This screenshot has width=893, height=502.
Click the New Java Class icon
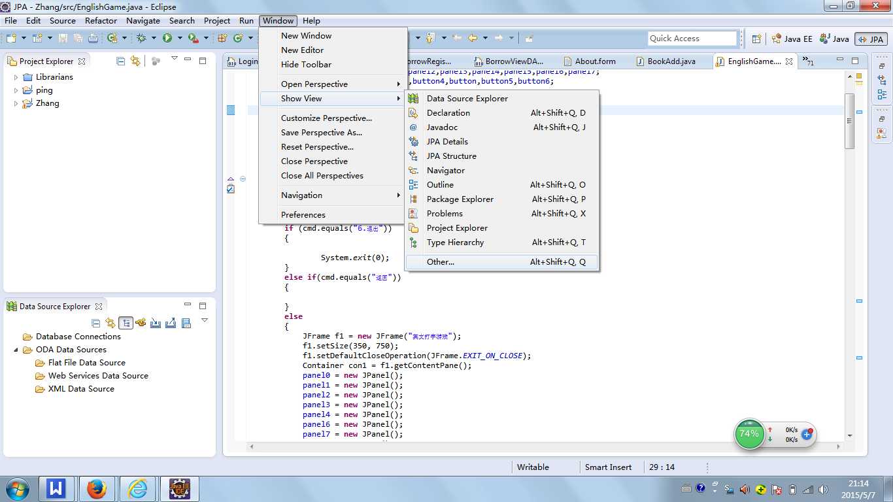click(x=238, y=39)
